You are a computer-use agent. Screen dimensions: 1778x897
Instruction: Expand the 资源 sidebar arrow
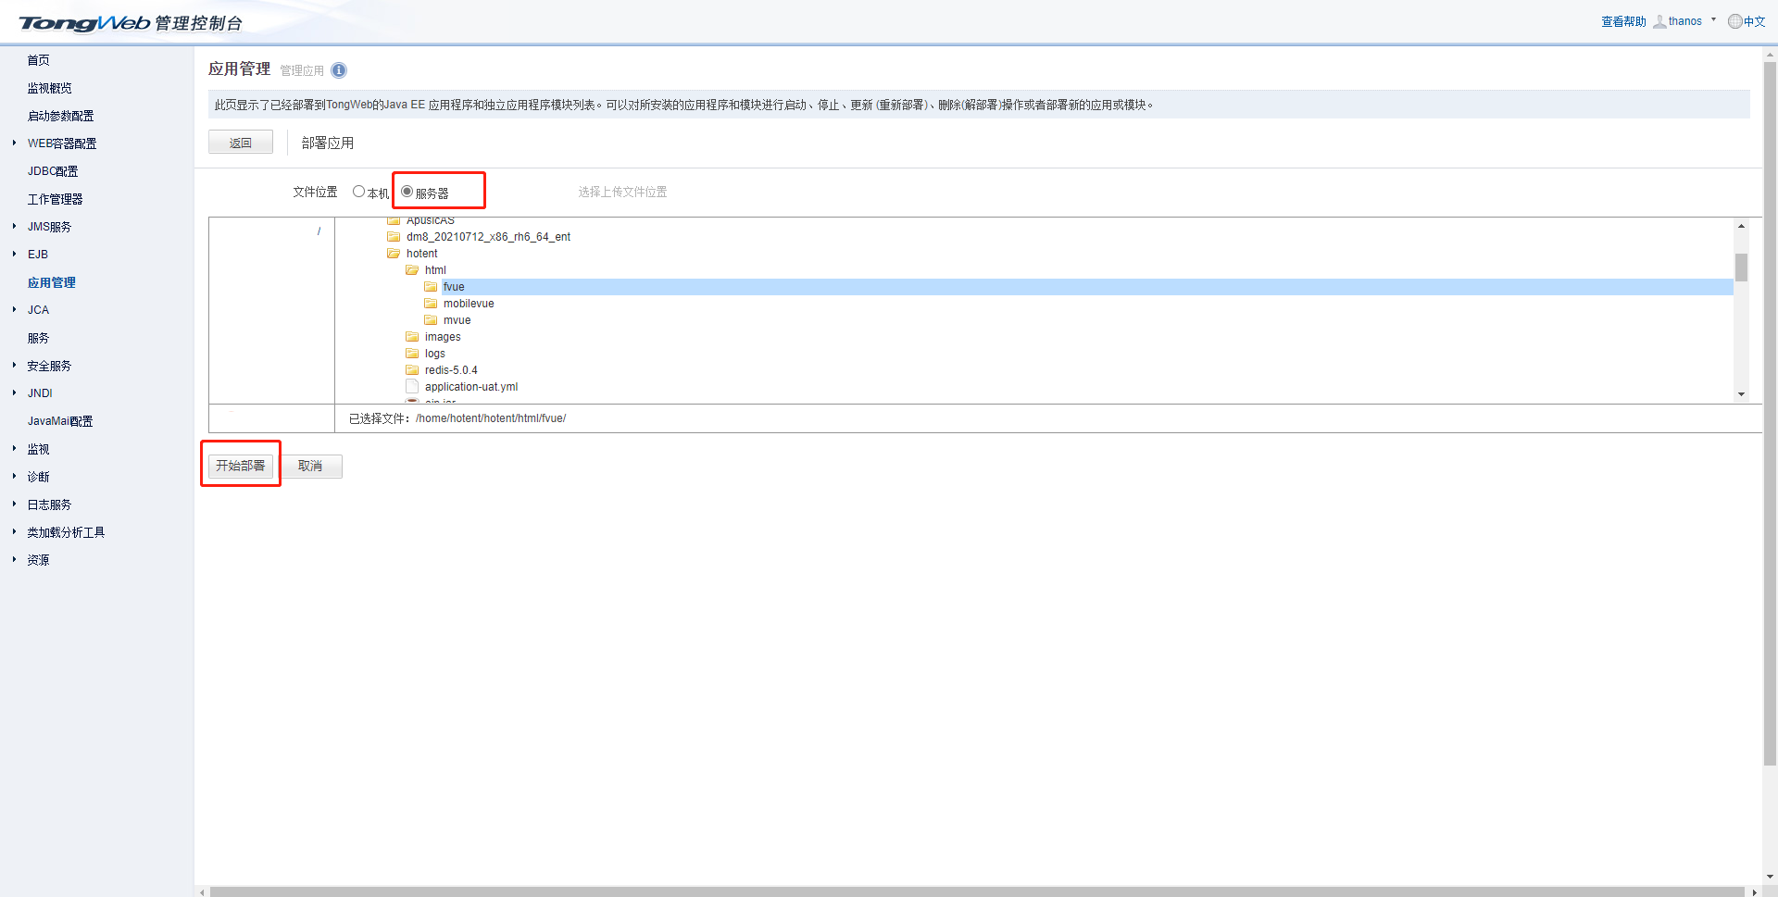point(14,559)
